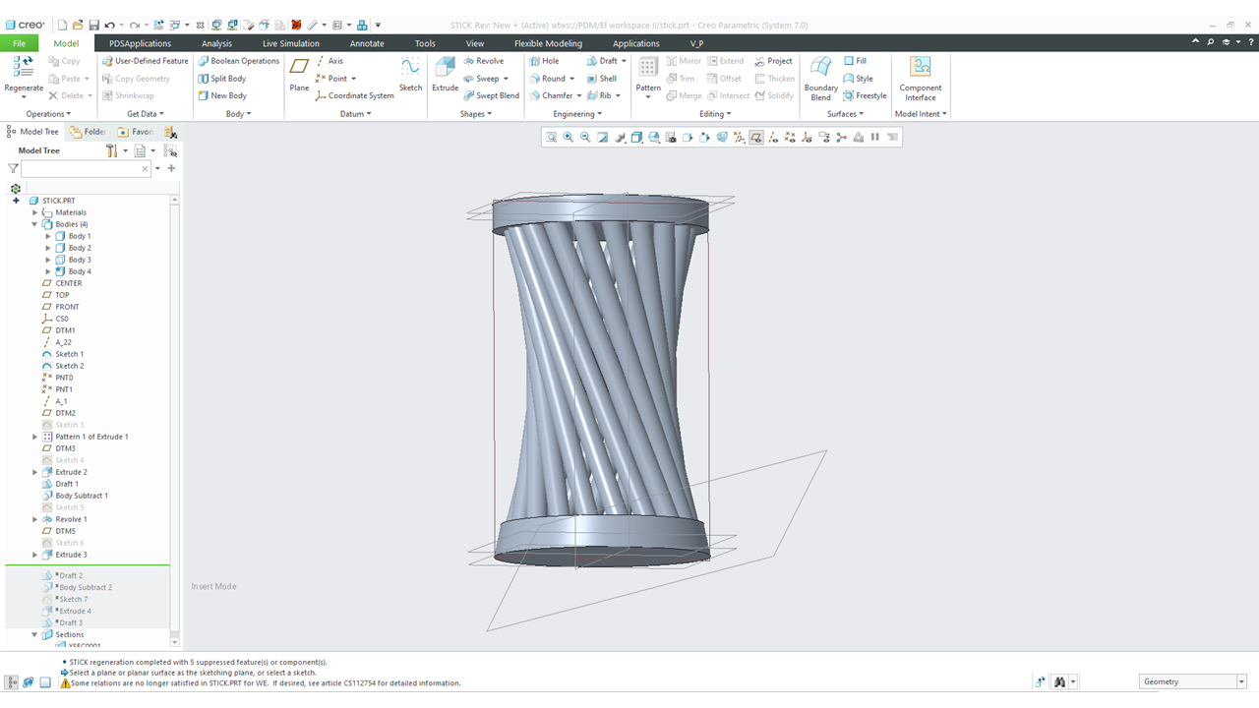Toggle annotation display filter
This screenshot has height=708, width=1259.
point(824,138)
